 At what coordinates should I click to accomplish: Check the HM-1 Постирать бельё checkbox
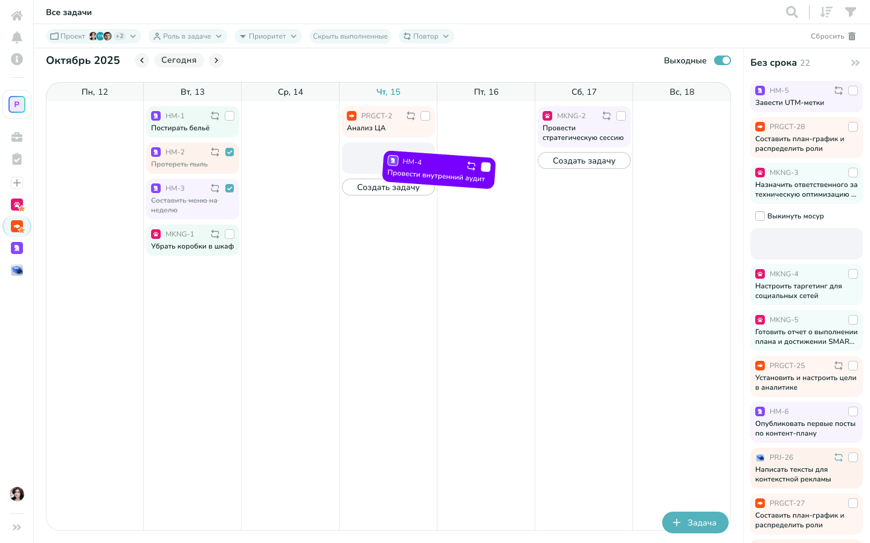tap(230, 116)
